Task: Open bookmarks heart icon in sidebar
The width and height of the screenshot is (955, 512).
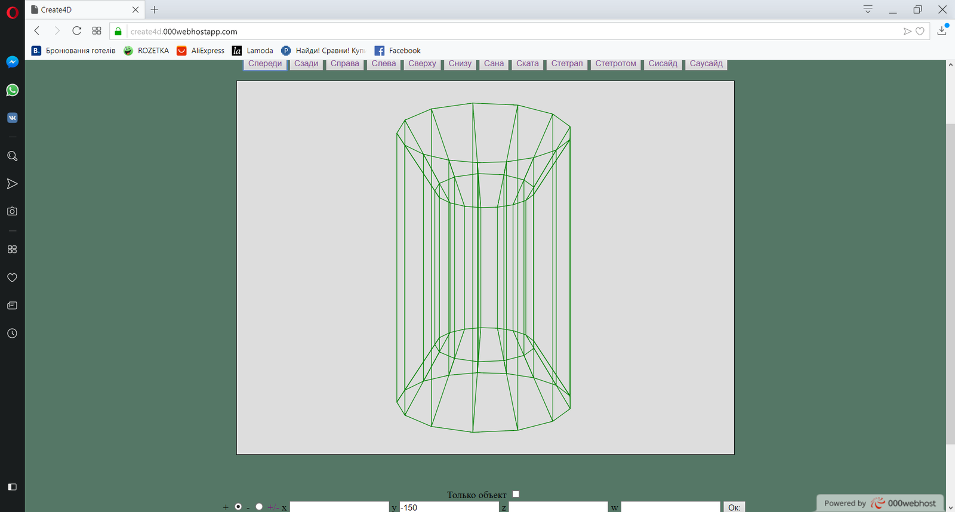Action: coord(12,277)
